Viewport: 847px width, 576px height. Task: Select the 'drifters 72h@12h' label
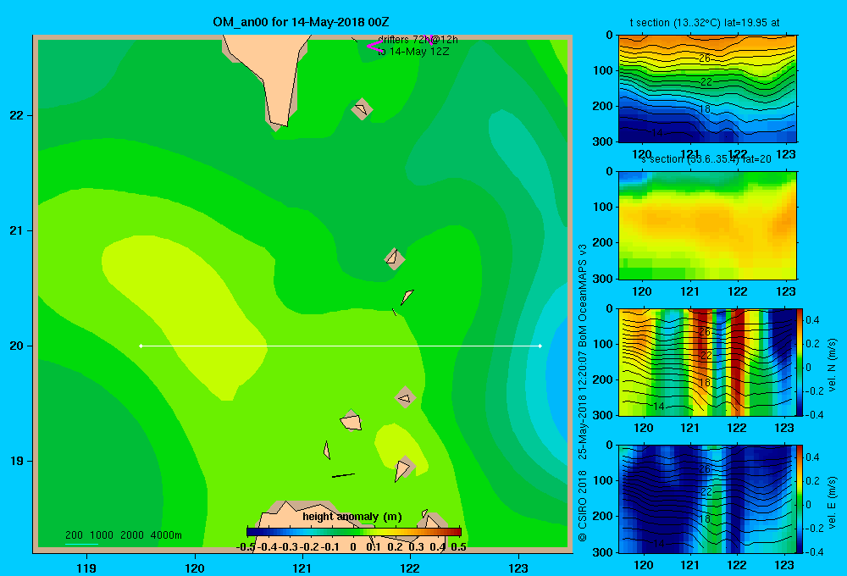pos(418,40)
